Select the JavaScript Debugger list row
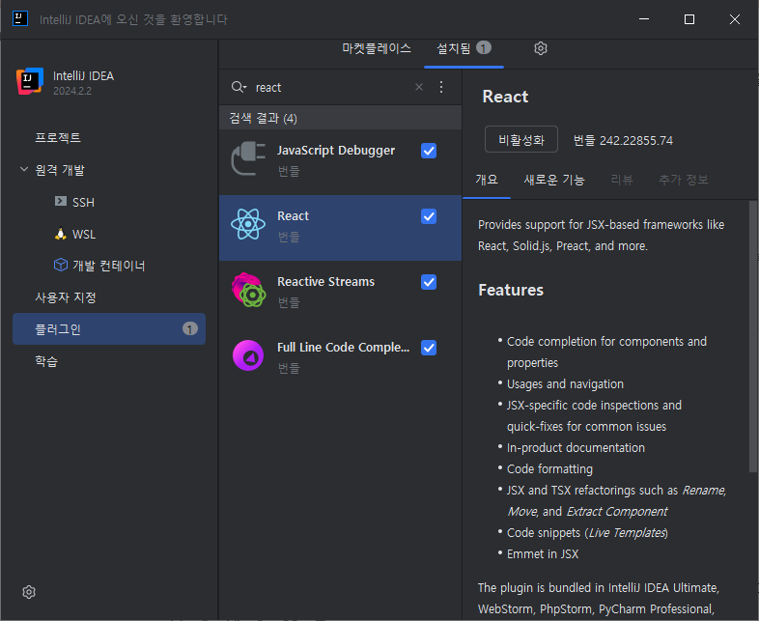This screenshot has width=759, height=621. click(340, 162)
